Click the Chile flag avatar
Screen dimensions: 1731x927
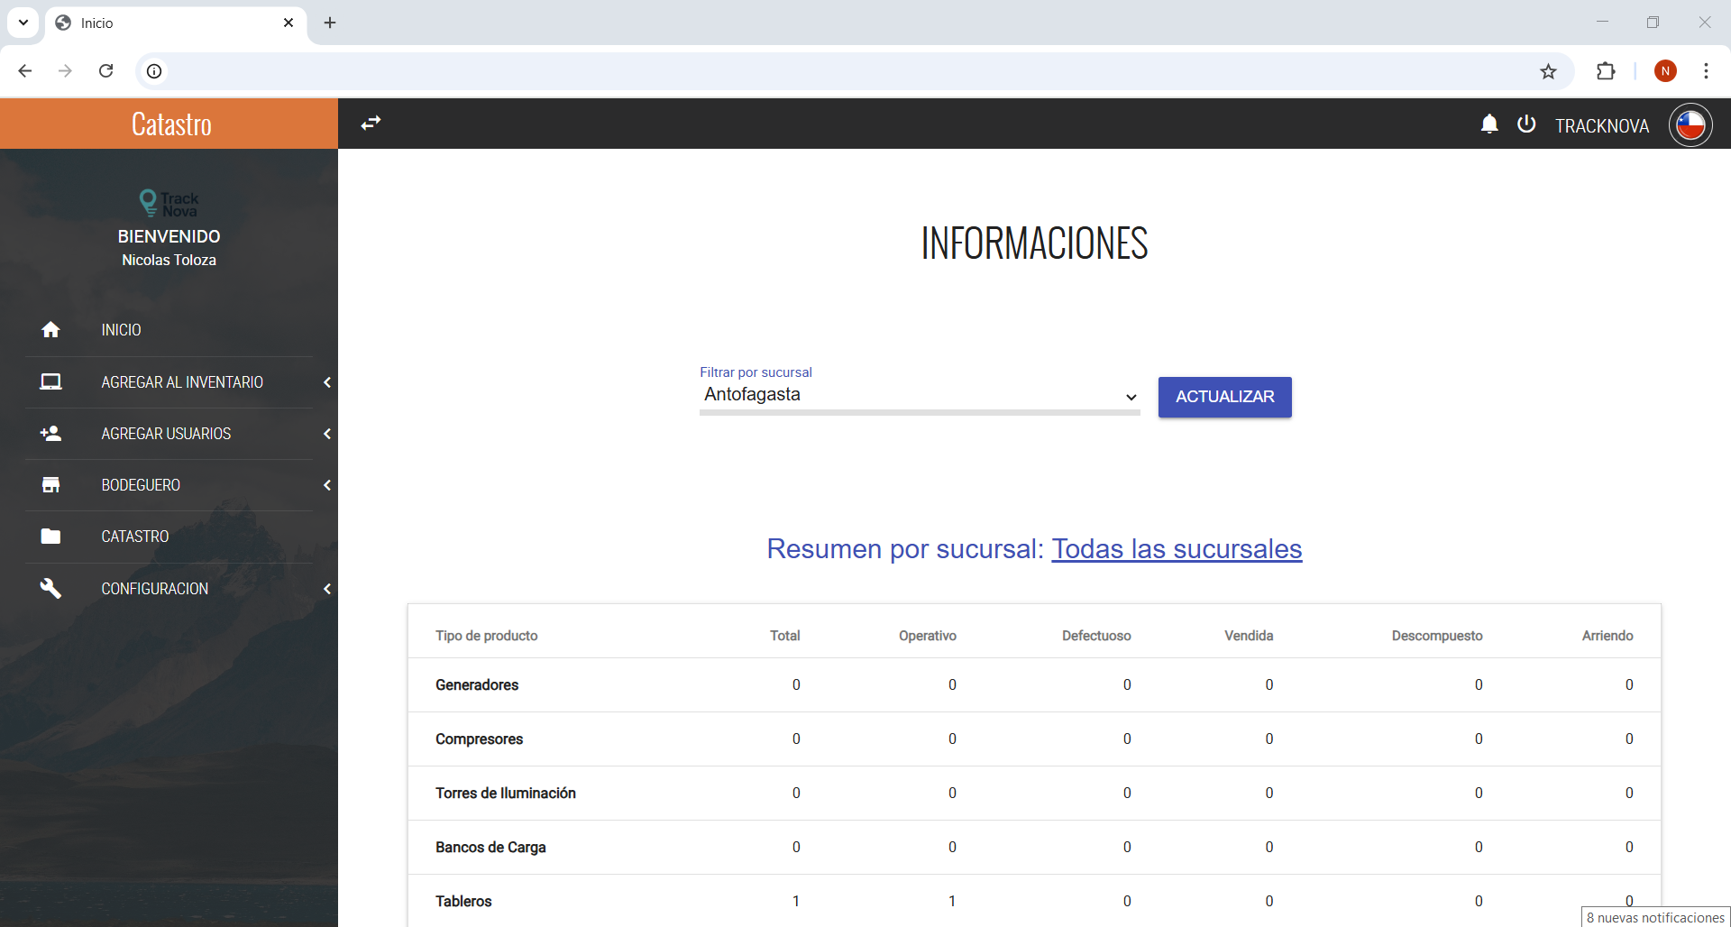(1690, 124)
